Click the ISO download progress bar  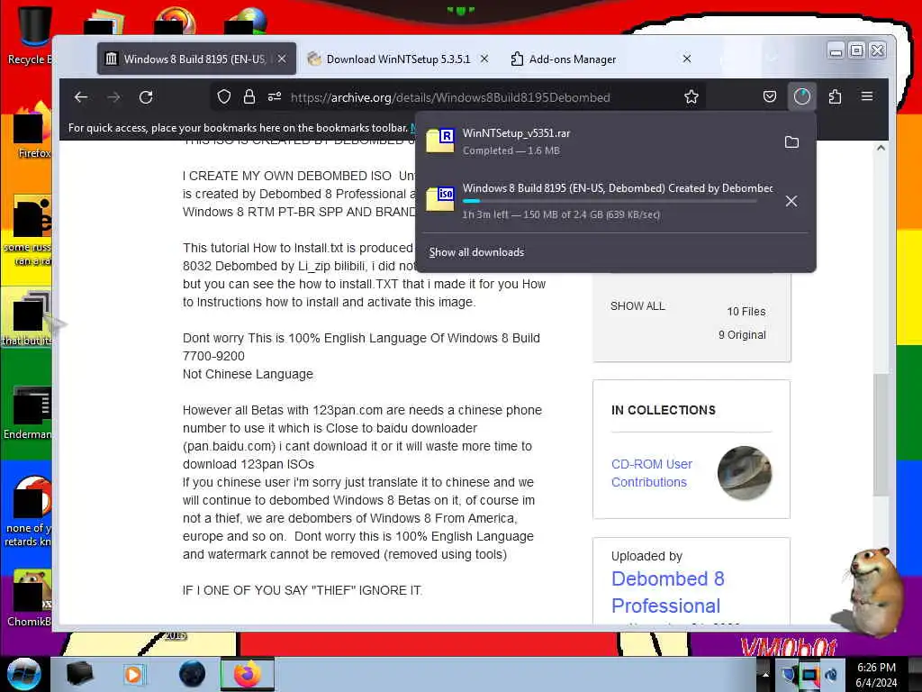pos(610,201)
